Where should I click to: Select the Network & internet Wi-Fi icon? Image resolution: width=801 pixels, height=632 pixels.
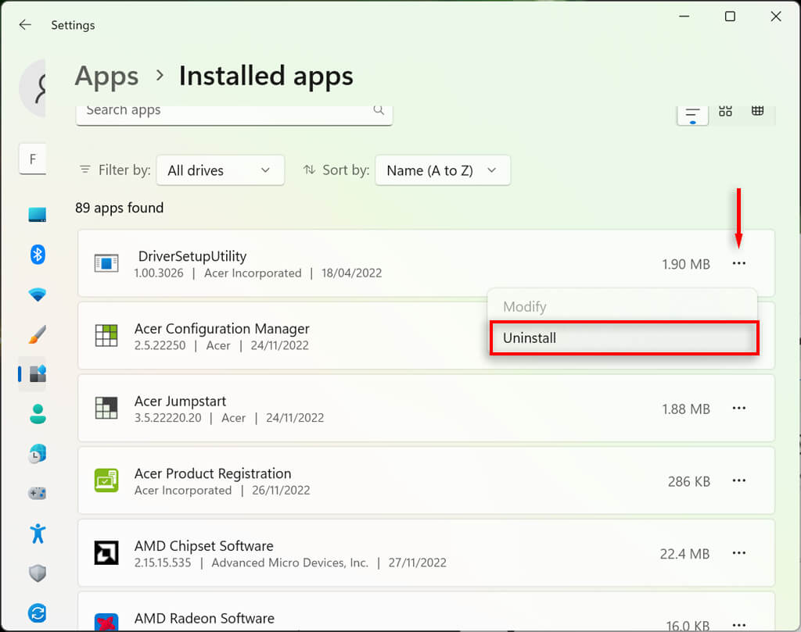[38, 295]
